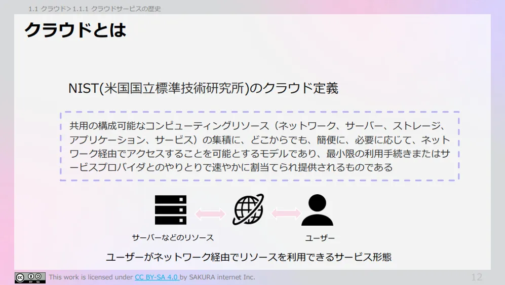This screenshot has height=285, width=505.
Task: Click the "This work is licensed under" text
Action: [91, 277]
